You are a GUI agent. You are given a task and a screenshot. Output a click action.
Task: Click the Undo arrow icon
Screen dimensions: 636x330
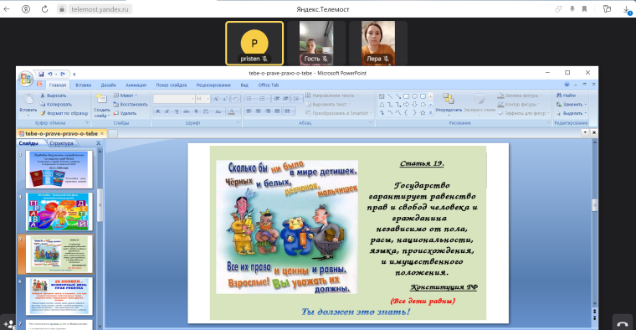(x=50, y=74)
